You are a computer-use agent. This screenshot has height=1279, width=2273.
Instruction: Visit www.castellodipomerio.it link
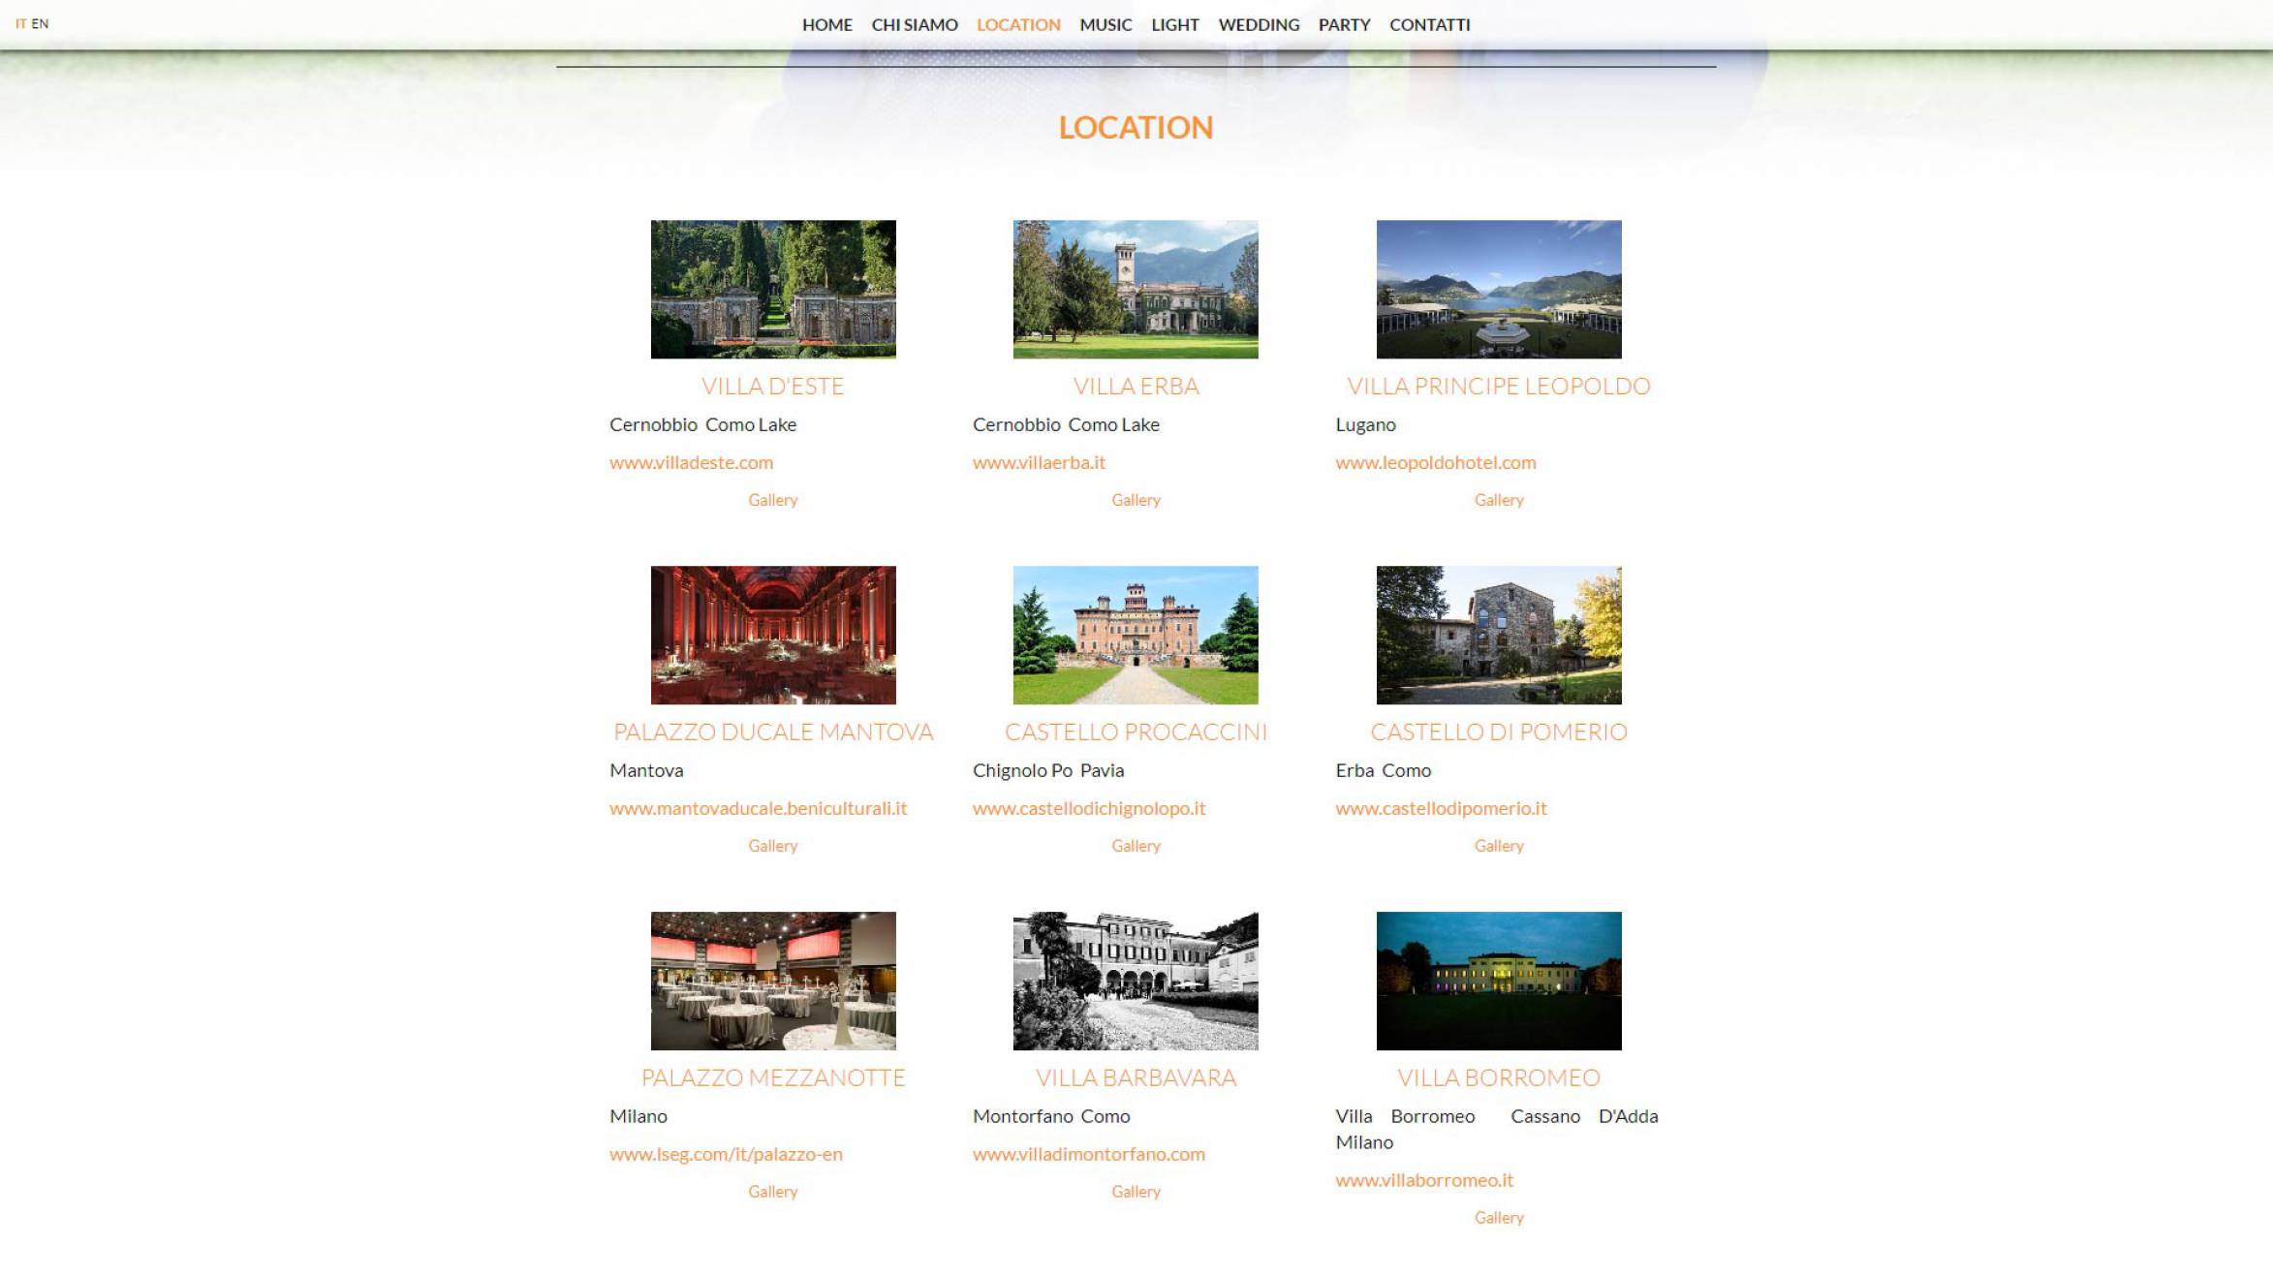pos(1441,808)
